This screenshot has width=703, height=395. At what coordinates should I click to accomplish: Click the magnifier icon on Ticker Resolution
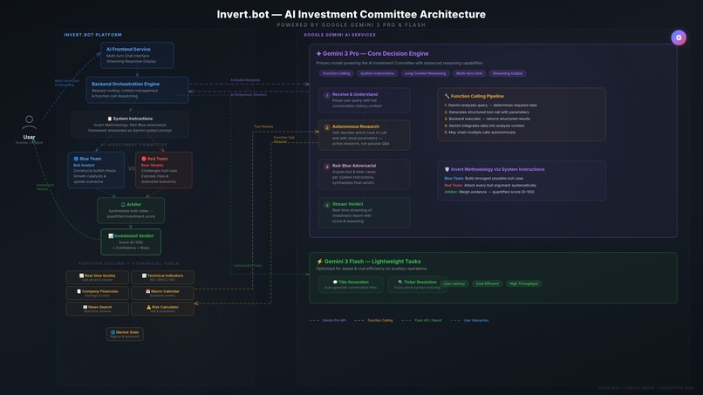click(x=400, y=283)
